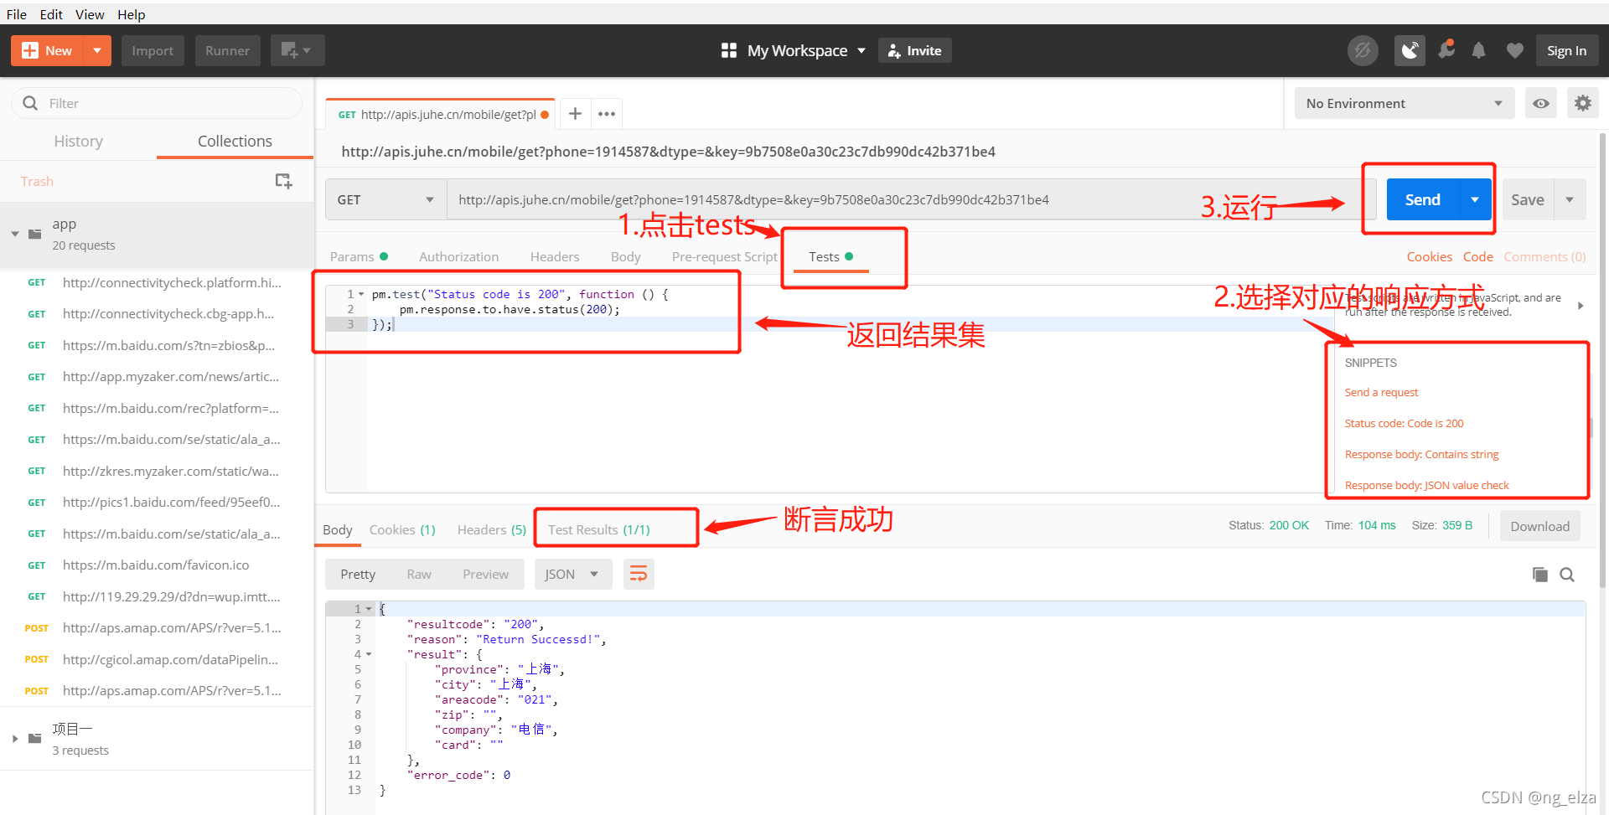The height and width of the screenshot is (815, 1609).
Task: Open manage environments gear icon
Action: 1582,103
